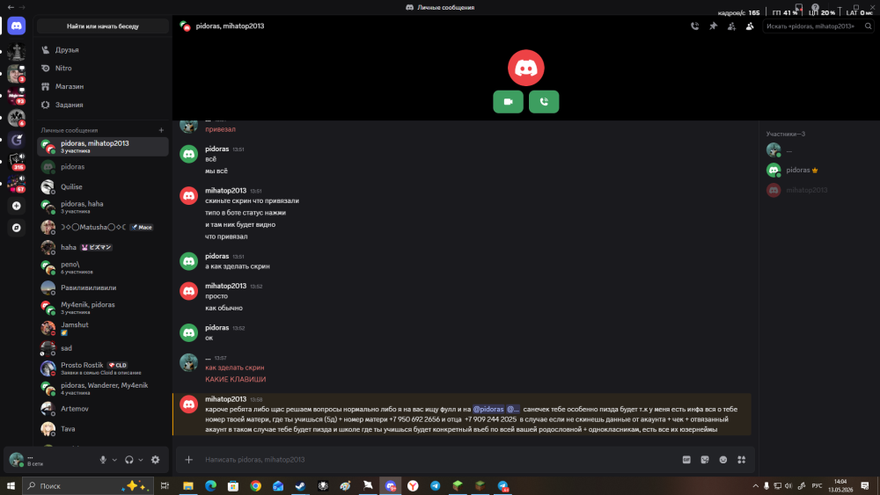Open the Nitro page
Viewport: 880px width, 495px height.
click(x=103, y=68)
